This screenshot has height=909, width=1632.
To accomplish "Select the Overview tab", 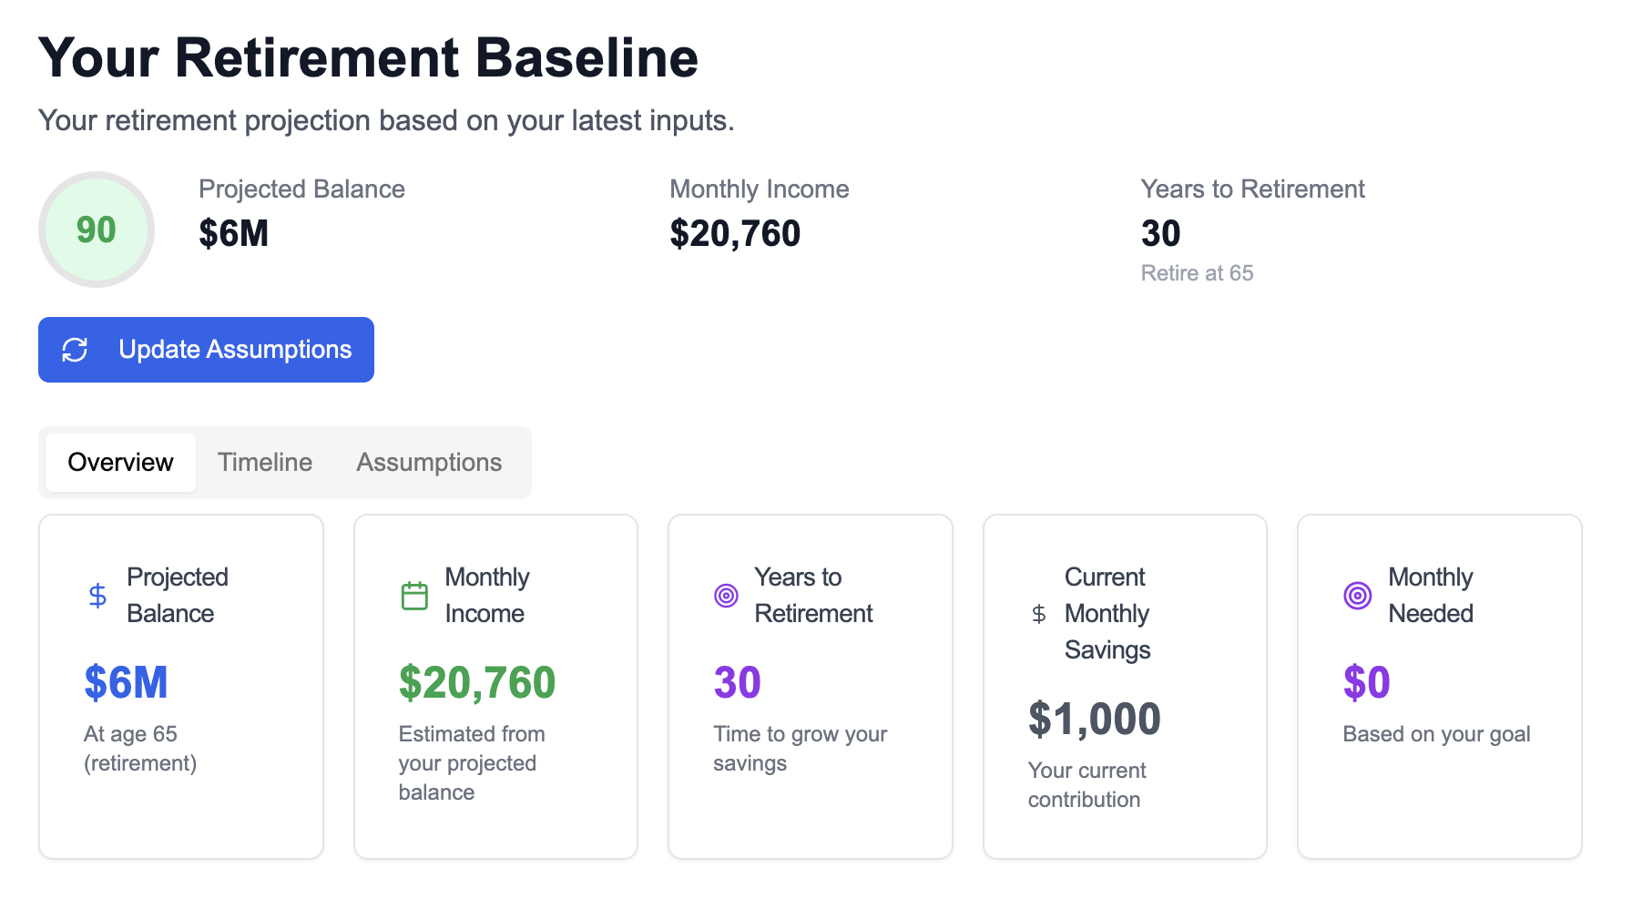I will [119, 462].
